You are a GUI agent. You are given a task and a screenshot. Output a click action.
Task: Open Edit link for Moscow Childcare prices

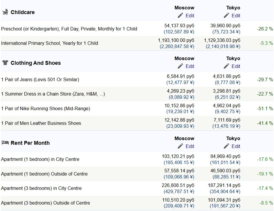190,16
